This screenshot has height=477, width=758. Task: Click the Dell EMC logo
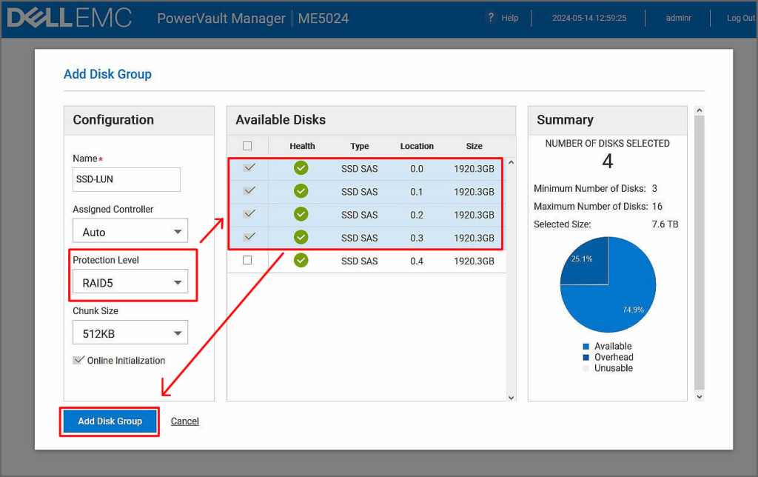pos(69,18)
